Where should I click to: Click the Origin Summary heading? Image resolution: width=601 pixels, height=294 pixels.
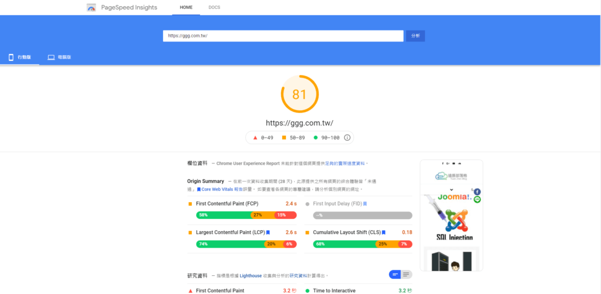[205, 181]
